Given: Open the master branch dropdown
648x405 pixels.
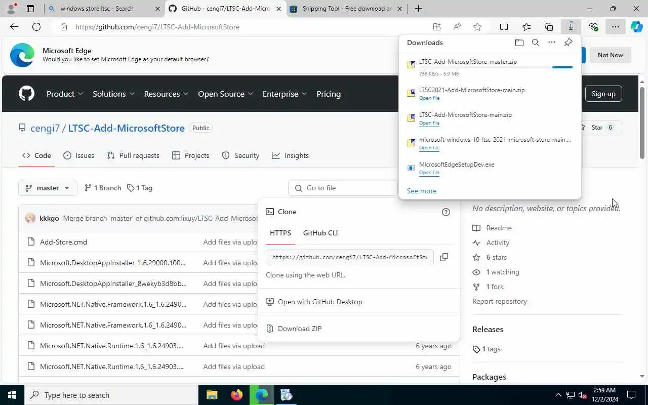Looking at the screenshot, I should coord(48,188).
